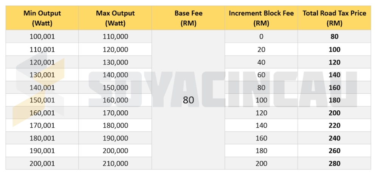Viewport: 378px width, 174px height.
Task: Select the 200,001 min output cell
Action: pyautogui.click(x=42, y=163)
